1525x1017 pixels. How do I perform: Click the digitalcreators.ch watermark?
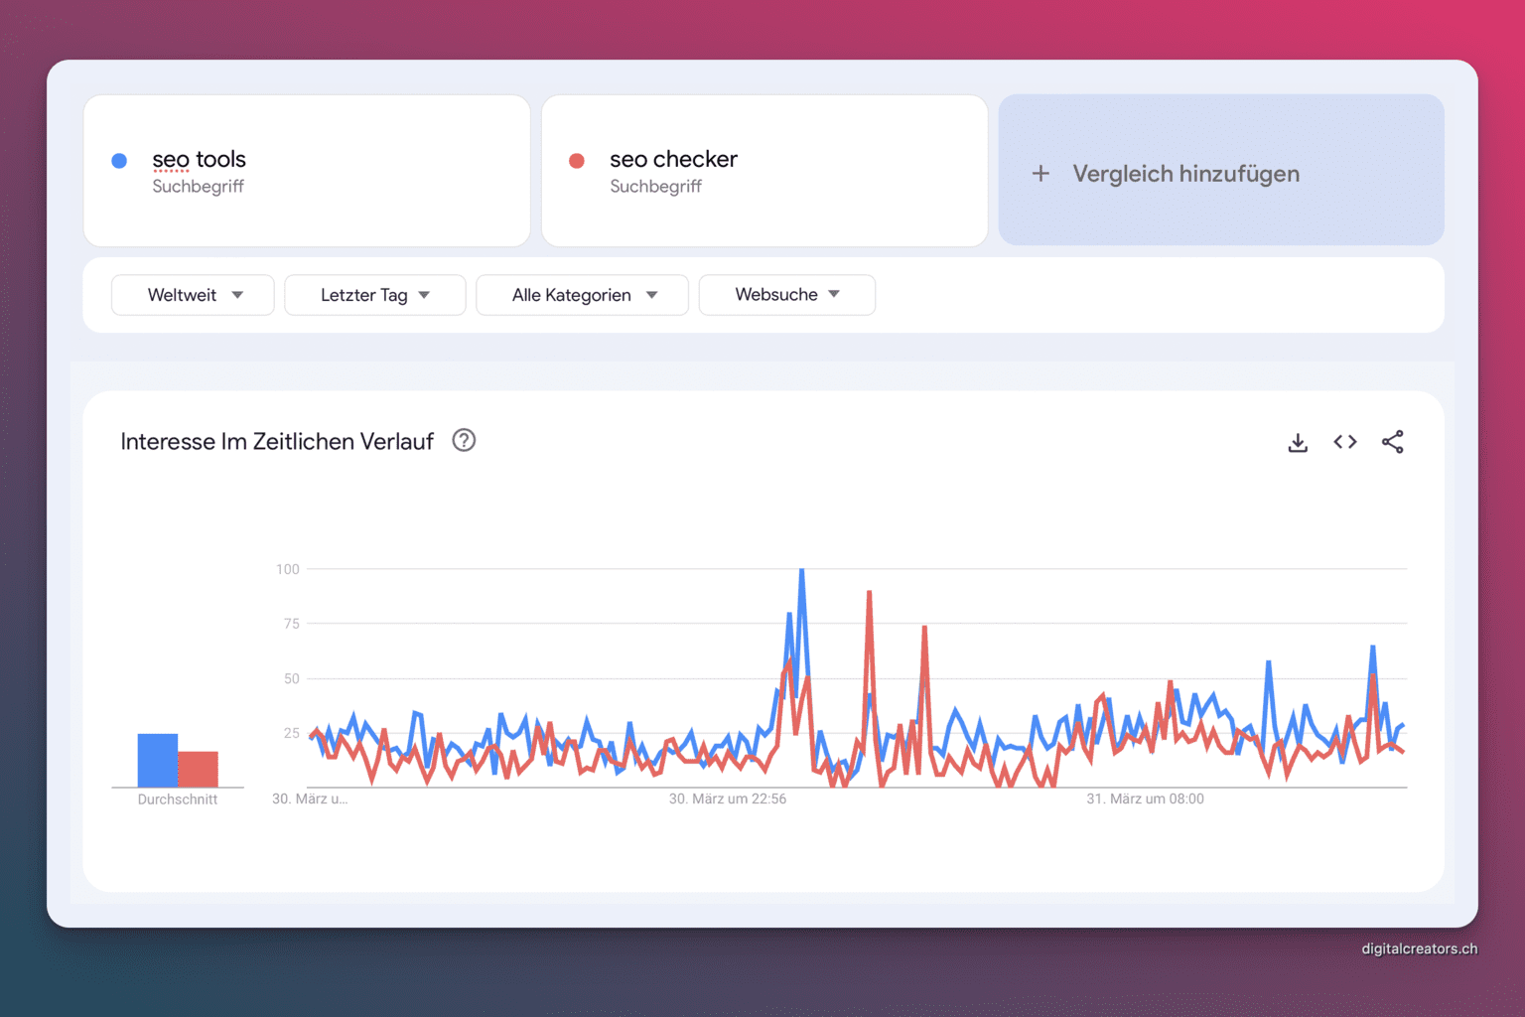click(x=1419, y=948)
